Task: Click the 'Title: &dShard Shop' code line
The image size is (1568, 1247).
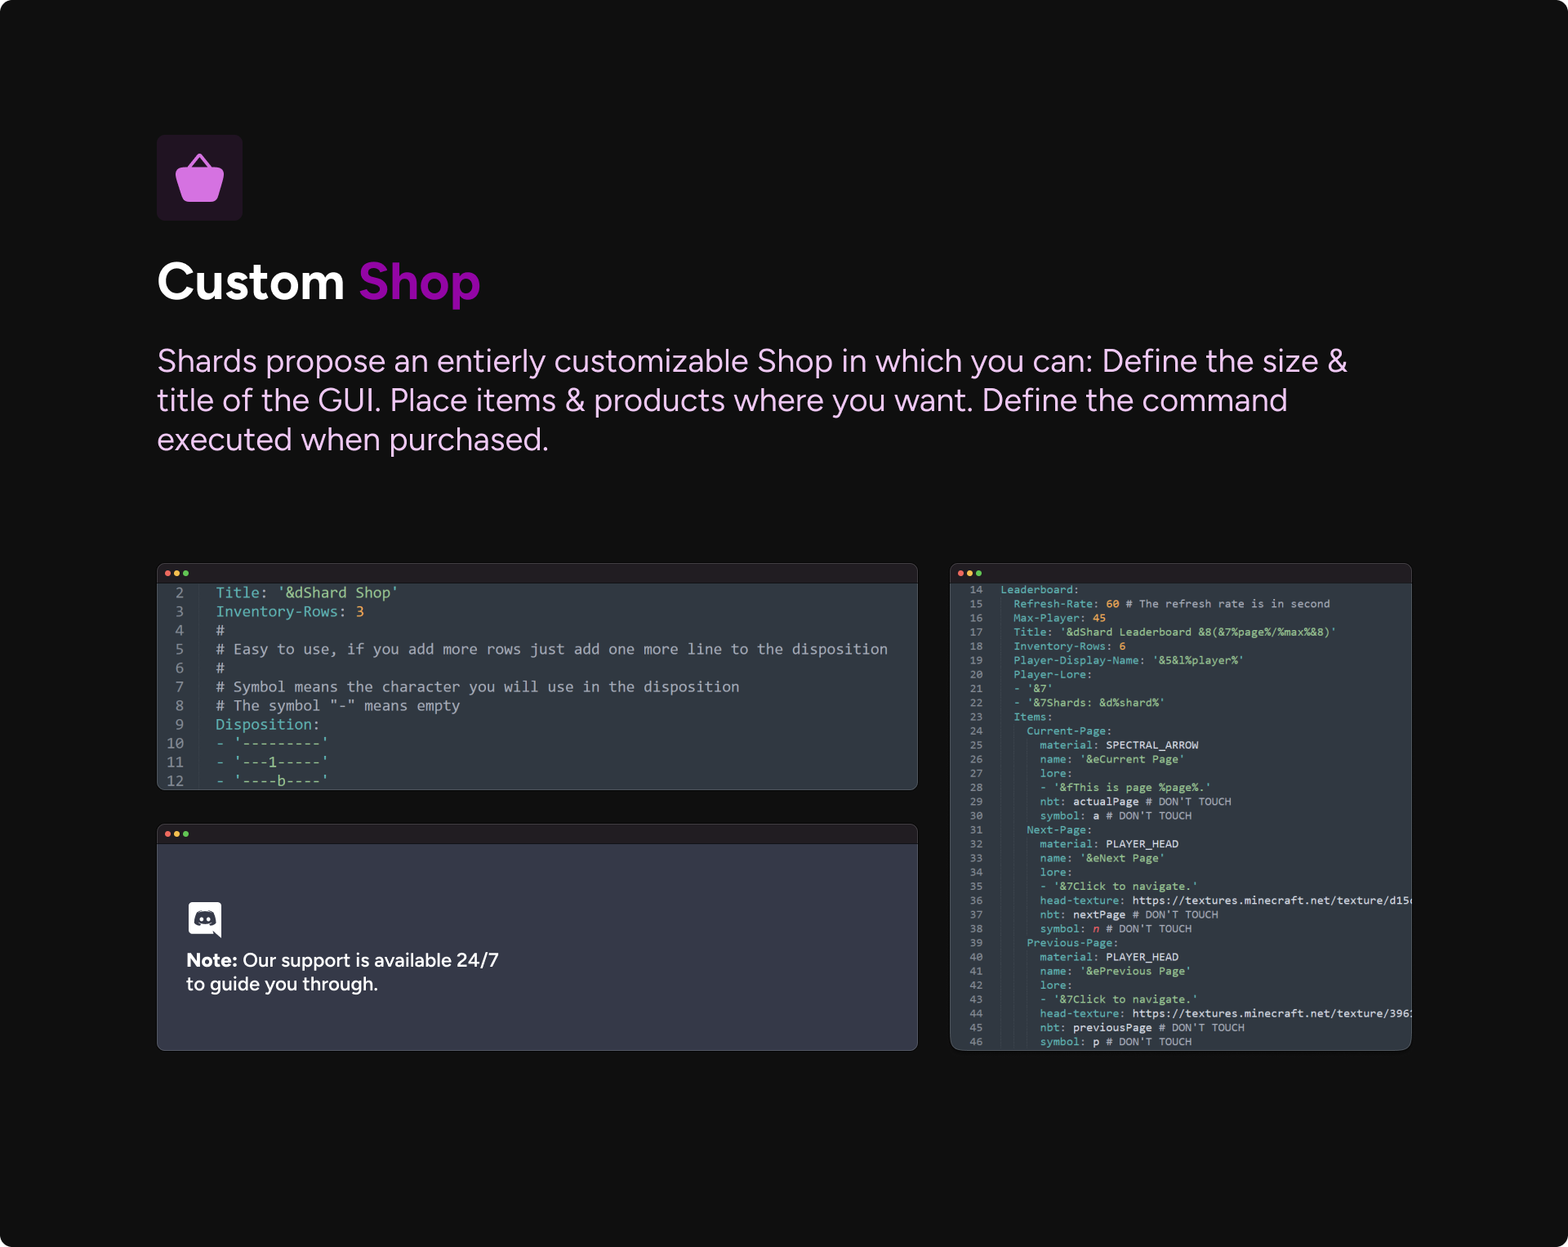Action: click(306, 593)
